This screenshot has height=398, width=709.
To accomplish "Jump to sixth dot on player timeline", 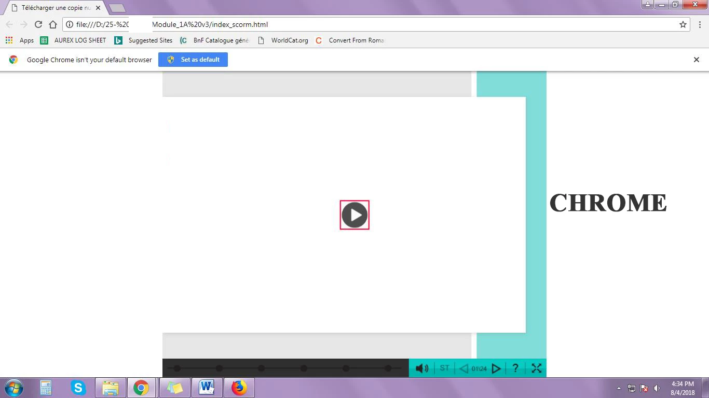I will pos(388,368).
